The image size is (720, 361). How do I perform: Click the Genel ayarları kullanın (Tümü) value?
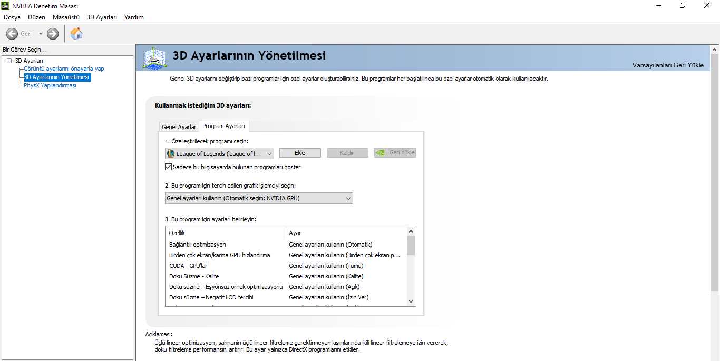click(326, 266)
